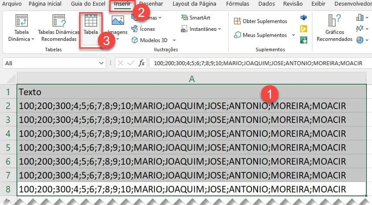Switch to the Fórmulas tab
Viewport: 372px width, 205px height.
[238, 4]
